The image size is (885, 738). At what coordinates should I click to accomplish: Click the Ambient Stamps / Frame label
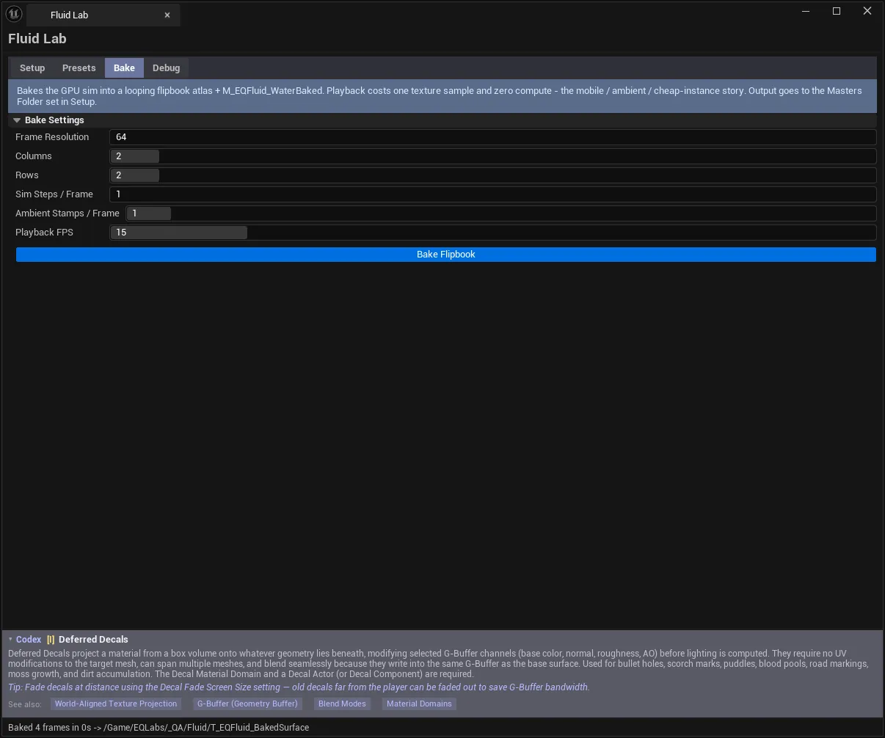(x=68, y=213)
